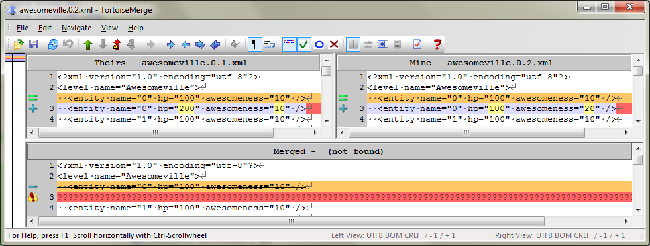Click the toolbar drag grip handle
Screen dimensions: 650x246
(9, 44)
